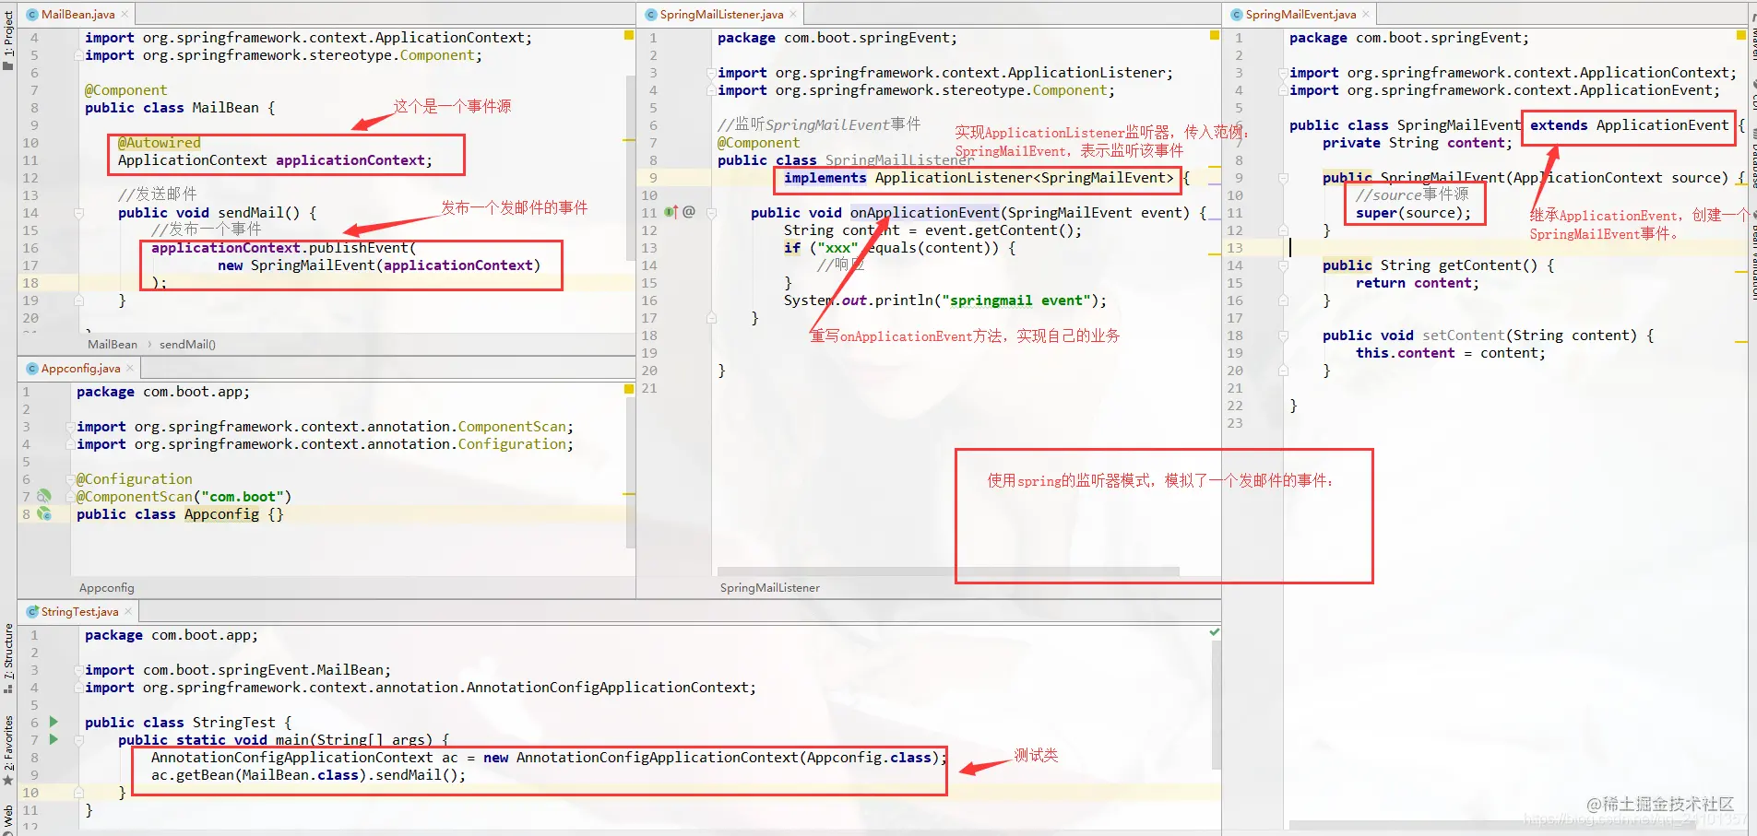Collapse the onApplicationEvent method body
Viewport: 1757px width, 836px height.
click(711, 213)
